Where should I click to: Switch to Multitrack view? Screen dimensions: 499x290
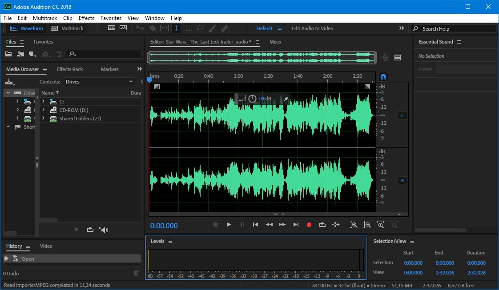[x=67, y=28]
